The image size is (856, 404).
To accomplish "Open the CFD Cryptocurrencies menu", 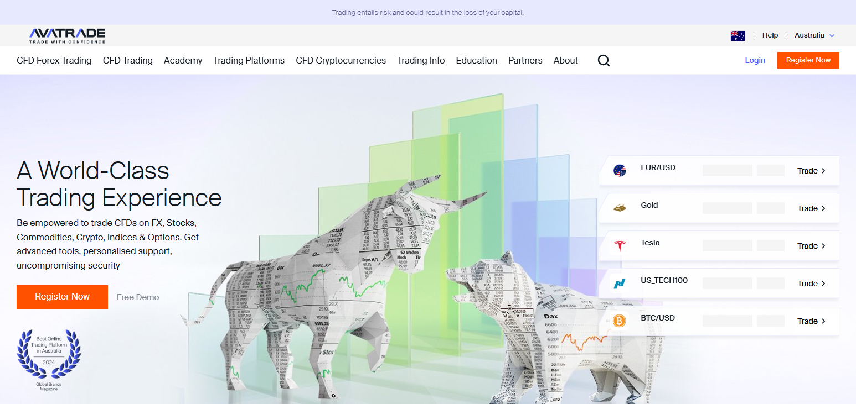I will [x=341, y=61].
